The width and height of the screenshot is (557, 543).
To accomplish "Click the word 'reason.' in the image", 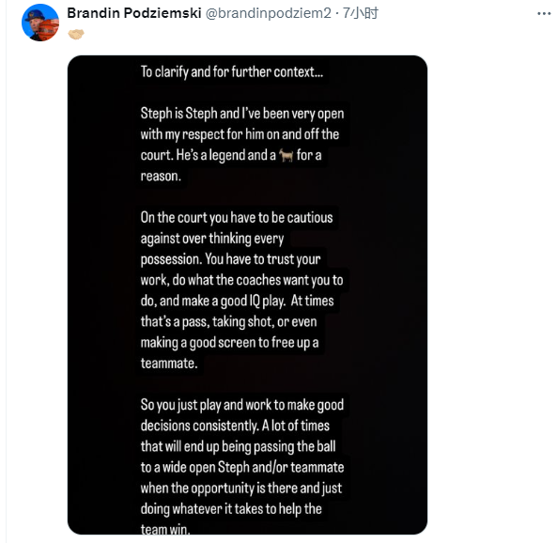I will [161, 177].
